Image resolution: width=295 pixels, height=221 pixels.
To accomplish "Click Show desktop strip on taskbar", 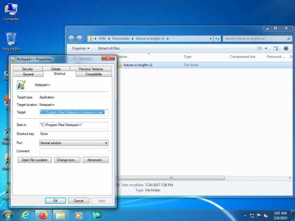I will [293, 215].
